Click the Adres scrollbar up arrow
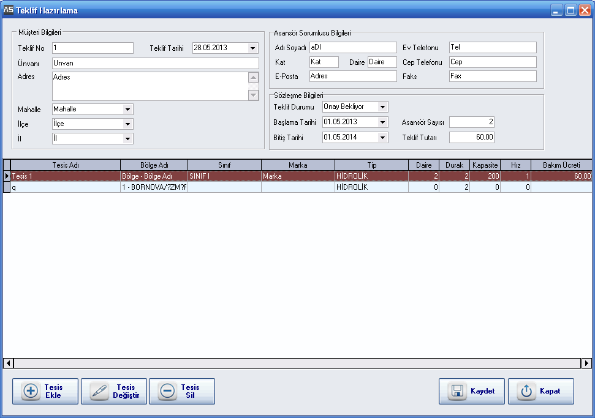The width and height of the screenshot is (595, 418). [x=254, y=77]
